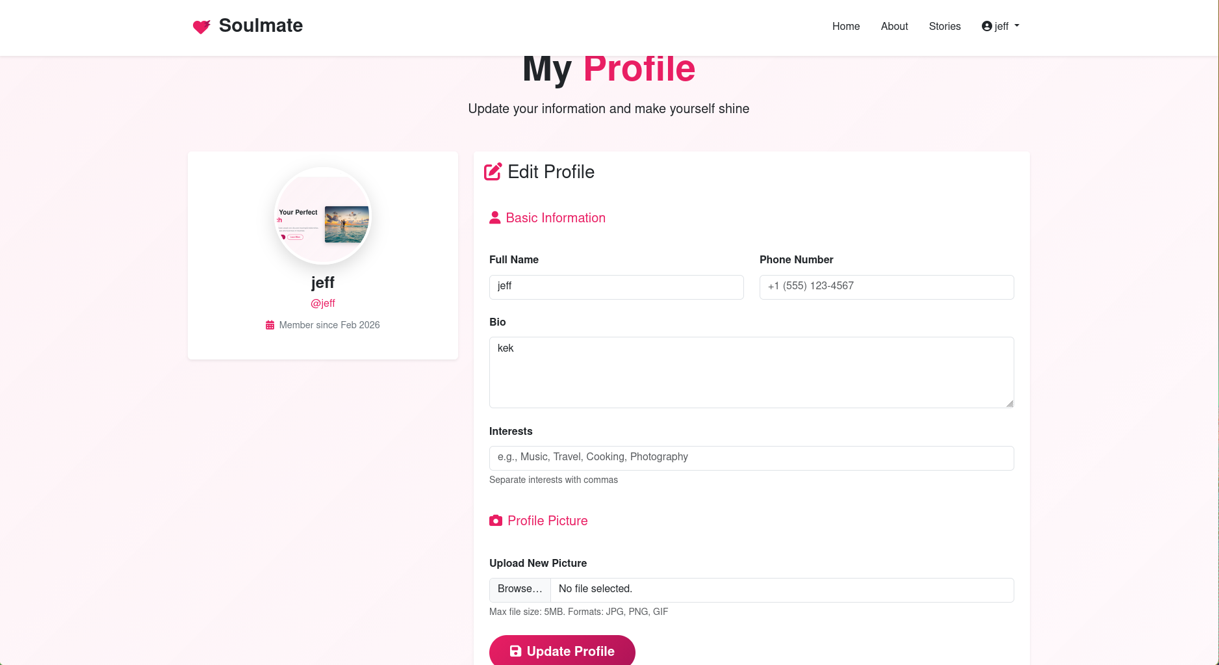Click the user avatar icon in the navbar
The height and width of the screenshot is (665, 1219).
(987, 26)
